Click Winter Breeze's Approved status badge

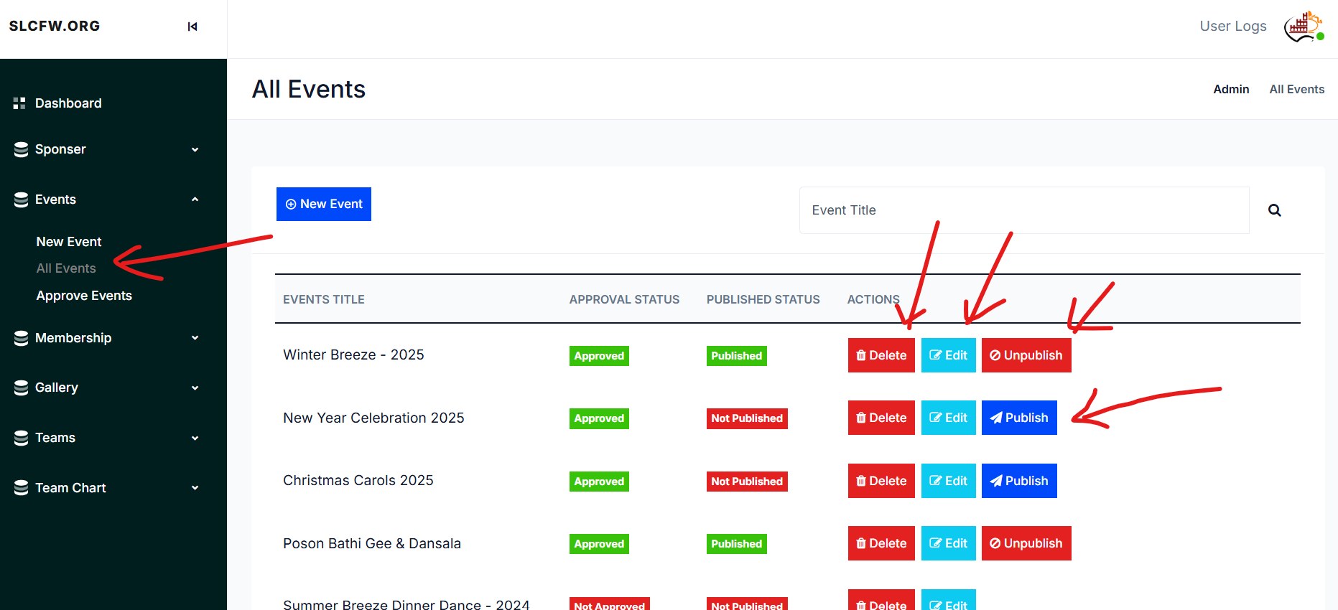point(599,356)
